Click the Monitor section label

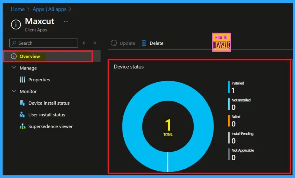(28, 91)
